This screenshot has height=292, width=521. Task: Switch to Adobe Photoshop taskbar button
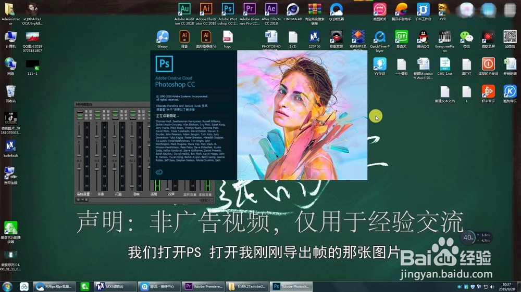point(291,286)
